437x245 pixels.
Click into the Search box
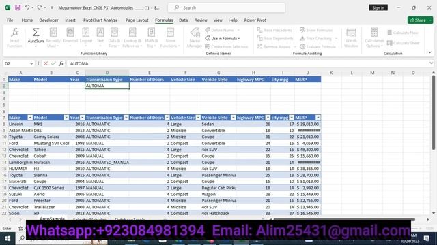[227, 7]
